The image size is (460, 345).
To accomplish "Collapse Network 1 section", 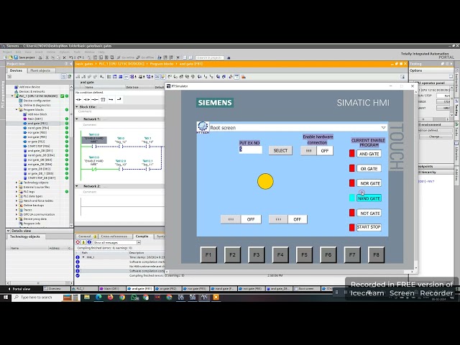I will 77,119.
